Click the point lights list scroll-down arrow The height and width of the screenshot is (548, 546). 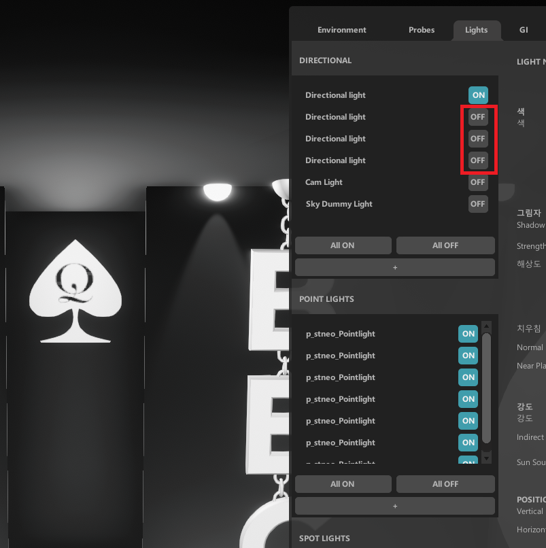click(x=486, y=458)
